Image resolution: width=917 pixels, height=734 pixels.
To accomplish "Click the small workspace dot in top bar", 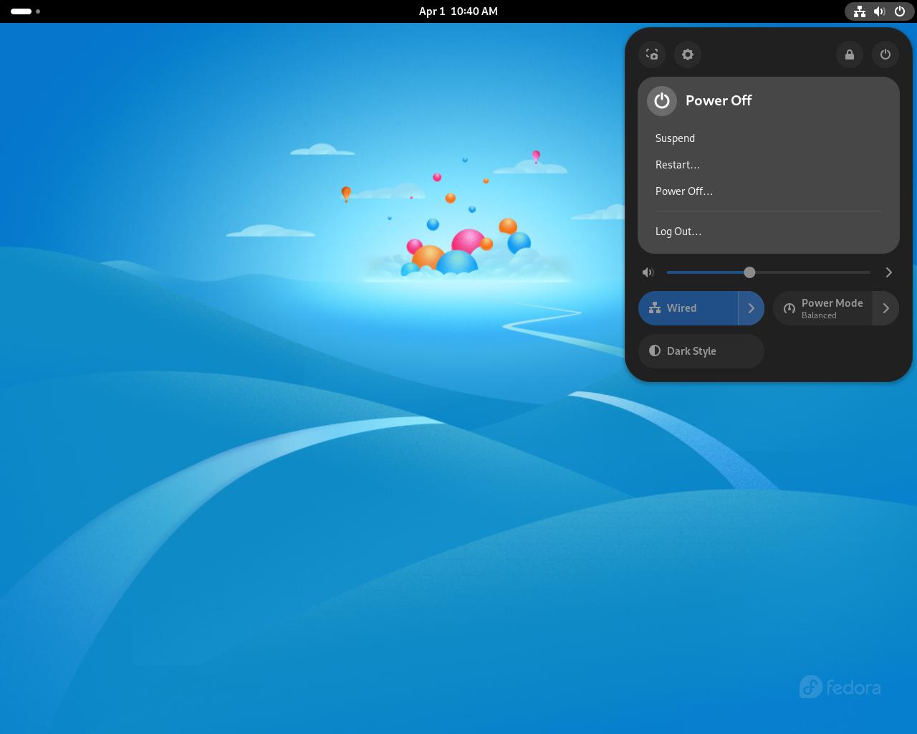I will point(38,11).
